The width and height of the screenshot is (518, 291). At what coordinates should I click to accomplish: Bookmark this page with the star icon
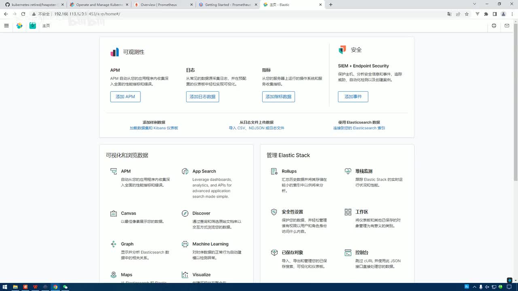[x=467, y=14]
